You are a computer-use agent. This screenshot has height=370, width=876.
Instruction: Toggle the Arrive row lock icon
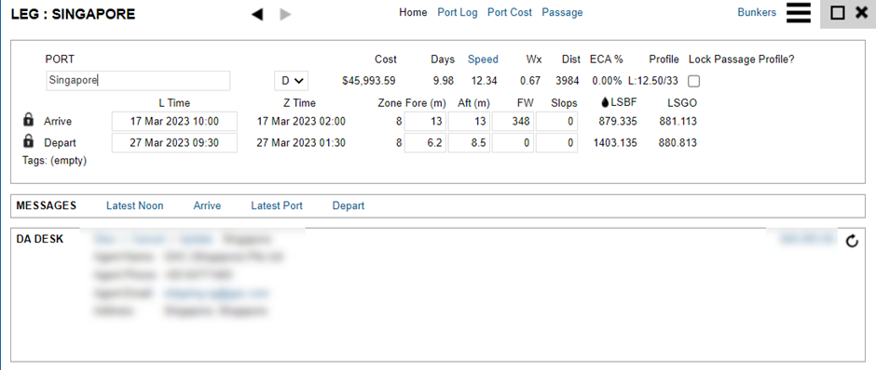point(29,120)
